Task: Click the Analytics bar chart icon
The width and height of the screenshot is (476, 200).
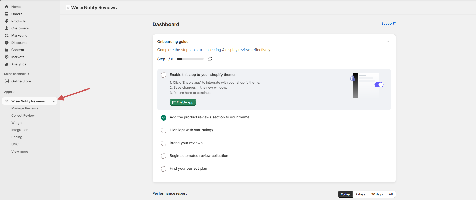Action: coord(7,64)
